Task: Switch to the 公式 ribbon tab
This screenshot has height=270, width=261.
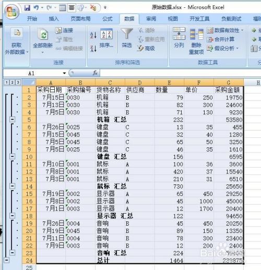Action: tap(108, 19)
